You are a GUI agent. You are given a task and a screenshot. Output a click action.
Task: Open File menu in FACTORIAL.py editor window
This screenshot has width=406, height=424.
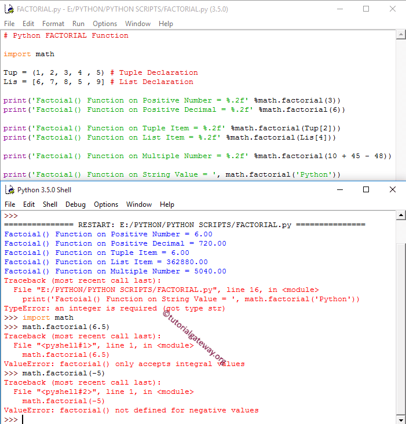click(9, 24)
